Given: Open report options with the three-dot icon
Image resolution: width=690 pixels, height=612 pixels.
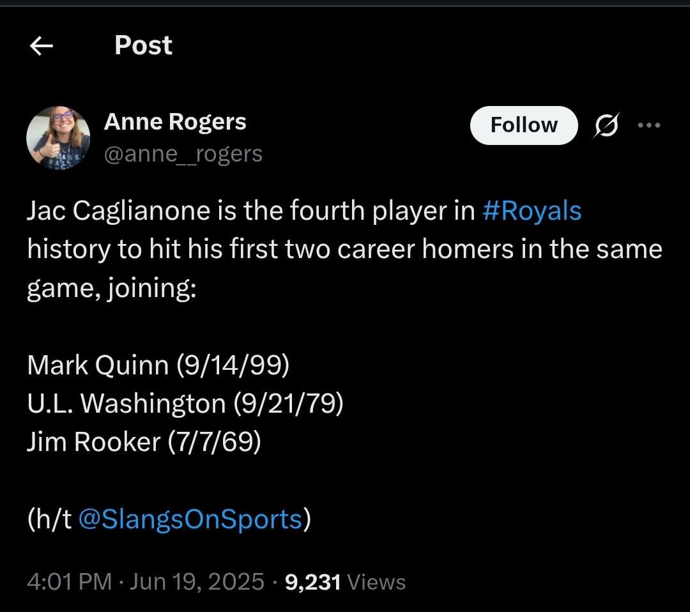Looking at the screenshot, I should pyautogui.click(x=650, y=125).
